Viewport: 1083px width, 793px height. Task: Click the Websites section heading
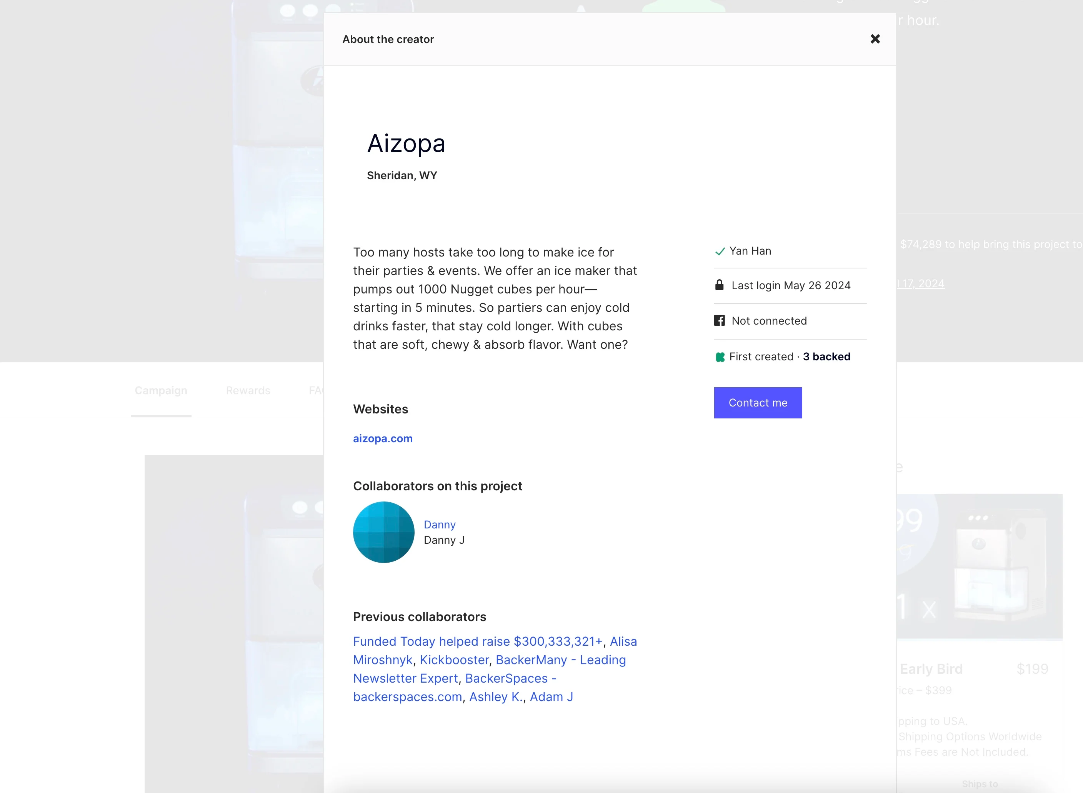[x=380, y=410]
